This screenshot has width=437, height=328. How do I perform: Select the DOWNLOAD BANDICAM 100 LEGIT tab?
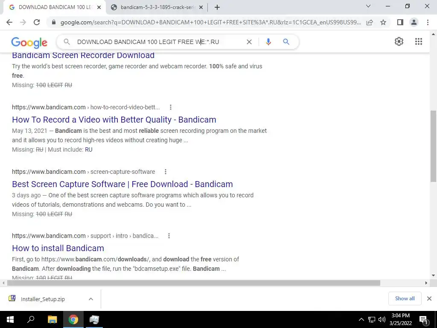click(54, 8)
